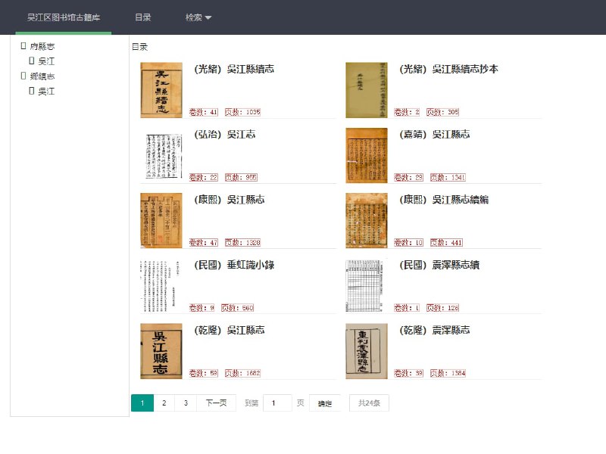Open the (弘治) 吳江志 cover image
Screen dimensions: 606x454
(161, 155)
